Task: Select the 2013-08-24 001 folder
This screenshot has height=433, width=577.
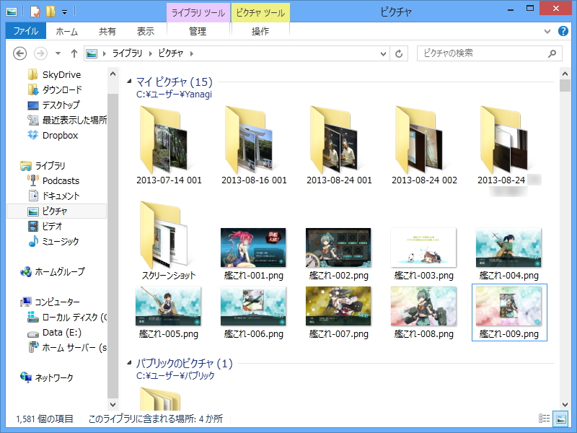Action: [339, 146]
